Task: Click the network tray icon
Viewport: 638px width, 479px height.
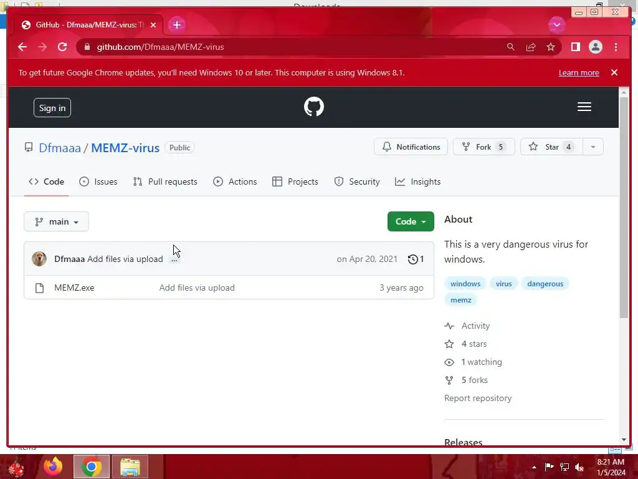Action: click(x=564, y=467)
